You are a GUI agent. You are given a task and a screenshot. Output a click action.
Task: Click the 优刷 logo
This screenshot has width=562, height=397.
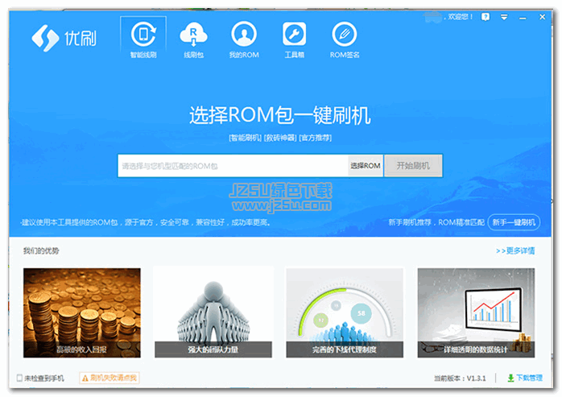click(64, 38)
